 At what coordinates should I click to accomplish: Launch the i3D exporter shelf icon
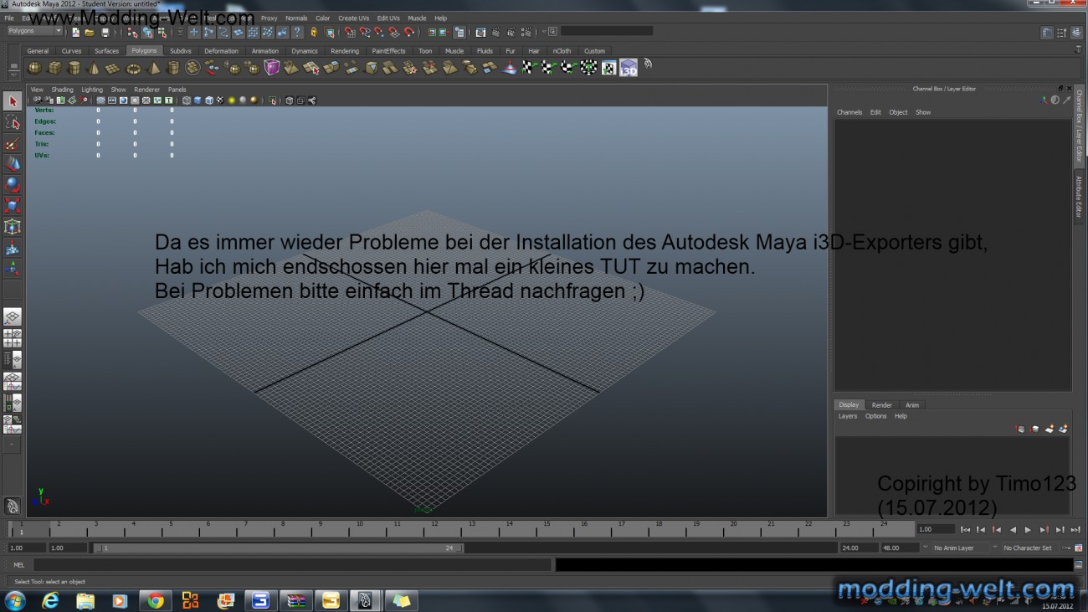629,68
